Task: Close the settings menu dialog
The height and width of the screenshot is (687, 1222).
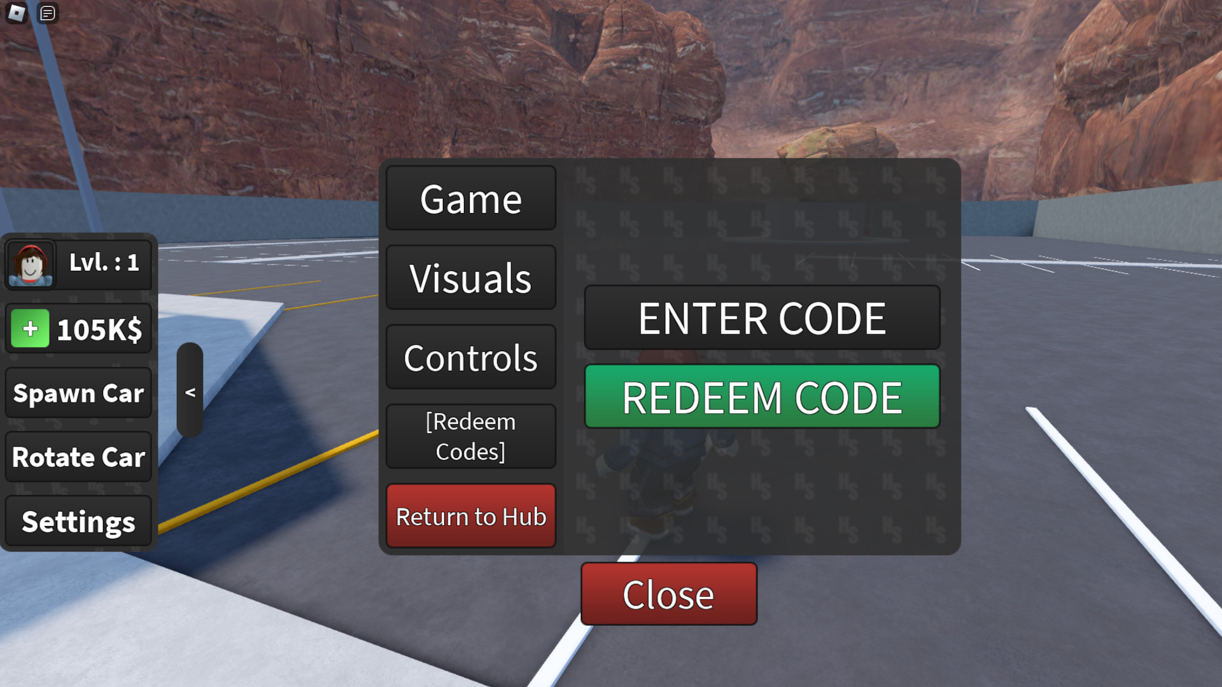Action: coord(668,593)
